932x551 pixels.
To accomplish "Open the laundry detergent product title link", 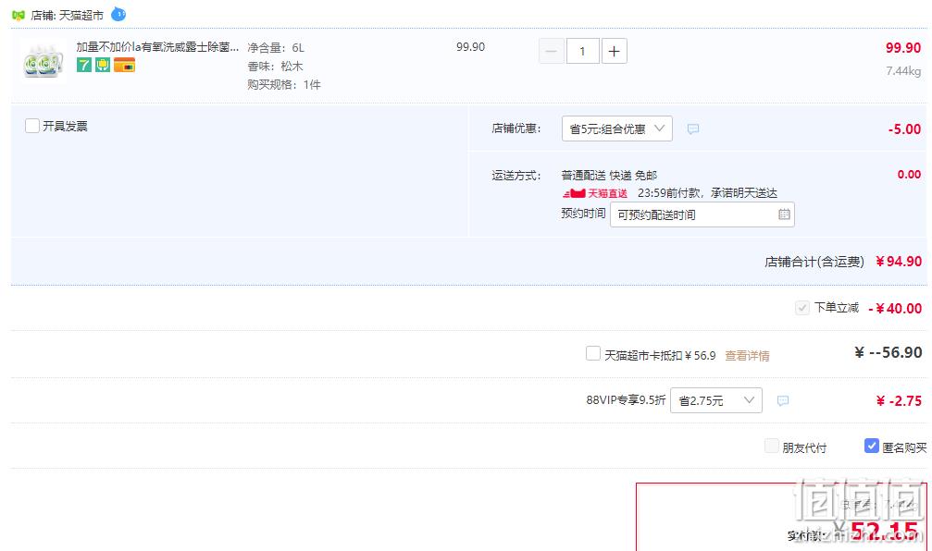I will pyautogui.click(x=157, y=47).
